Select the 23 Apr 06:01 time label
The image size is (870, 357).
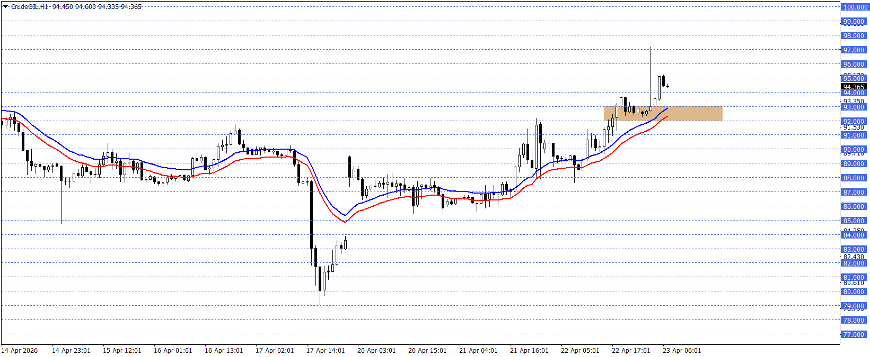pos(682,351)
